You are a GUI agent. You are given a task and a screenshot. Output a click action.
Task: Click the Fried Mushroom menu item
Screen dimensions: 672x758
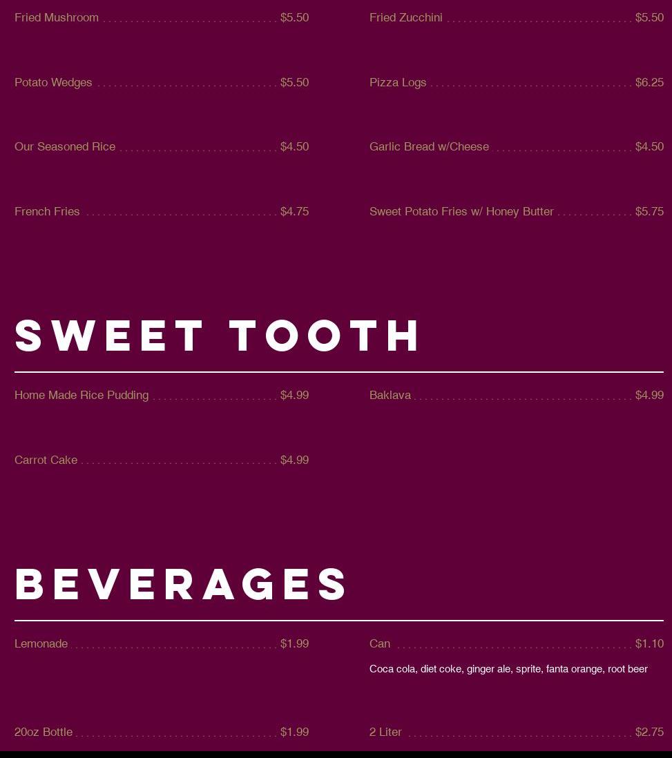tap(57, 18)
